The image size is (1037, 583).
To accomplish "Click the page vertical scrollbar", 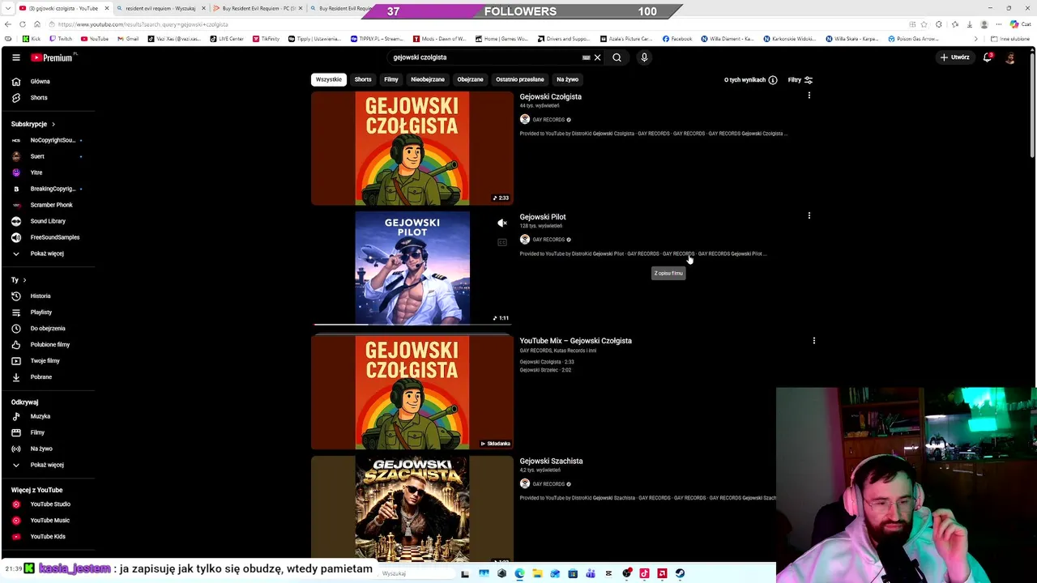I will pos(1032,104).
